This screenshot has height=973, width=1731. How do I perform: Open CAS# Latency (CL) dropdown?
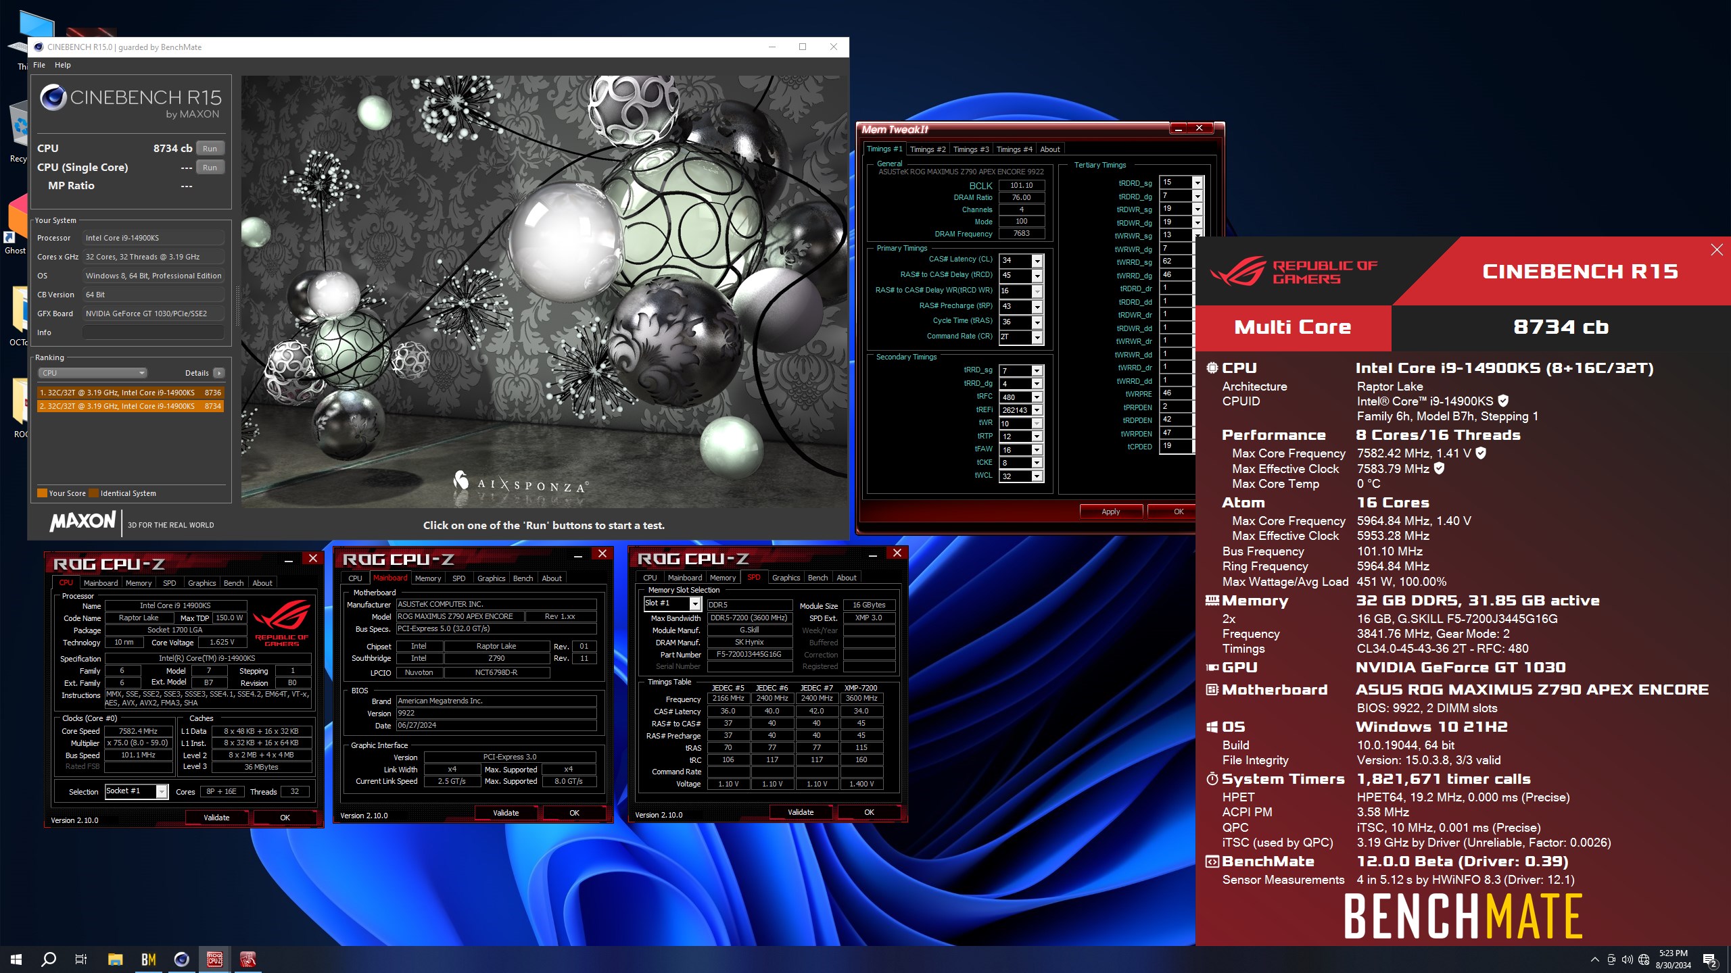tap(1037, 261)
